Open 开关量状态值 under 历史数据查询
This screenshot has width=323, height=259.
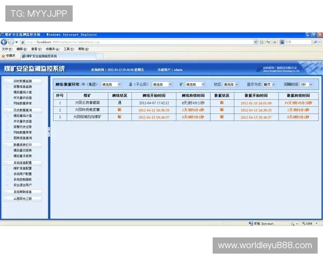point(23,121)
